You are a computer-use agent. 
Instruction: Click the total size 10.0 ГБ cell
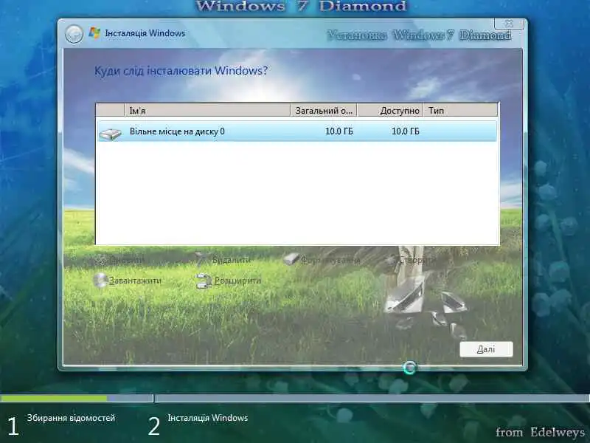[x=339, y=131]
